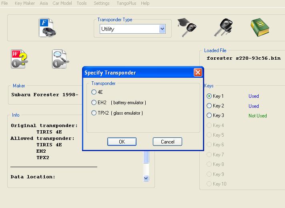Open the Transponder Type dropdown arrow

click(162, 29)
